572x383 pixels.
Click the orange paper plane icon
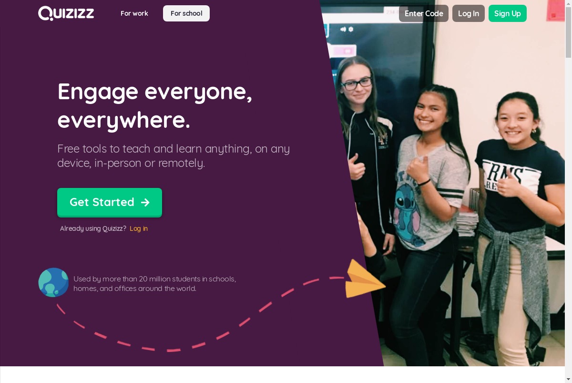point(366,279)
